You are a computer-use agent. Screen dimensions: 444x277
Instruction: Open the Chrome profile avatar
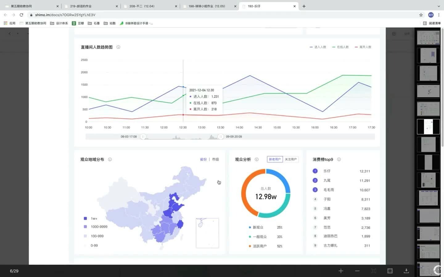(x=431, y=15)
